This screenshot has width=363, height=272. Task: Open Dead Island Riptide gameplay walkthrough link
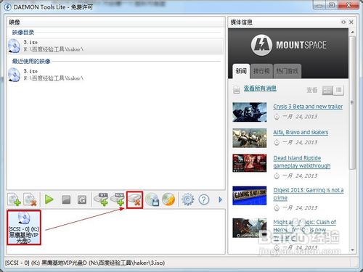pos(302,162)
